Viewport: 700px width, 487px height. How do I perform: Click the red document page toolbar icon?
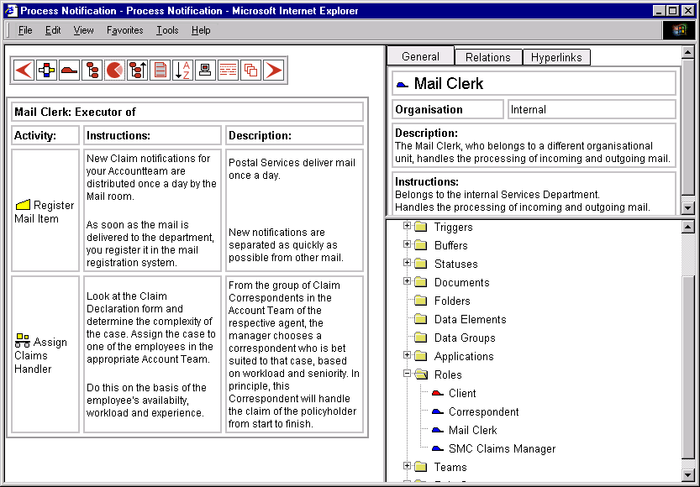tap(160, 70)
